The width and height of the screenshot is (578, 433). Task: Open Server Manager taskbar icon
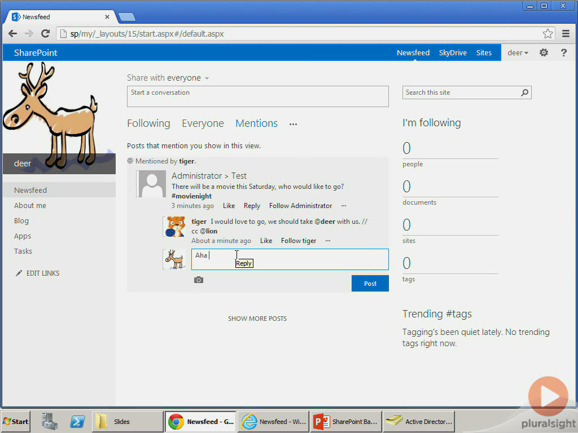(x=50, y=422)
